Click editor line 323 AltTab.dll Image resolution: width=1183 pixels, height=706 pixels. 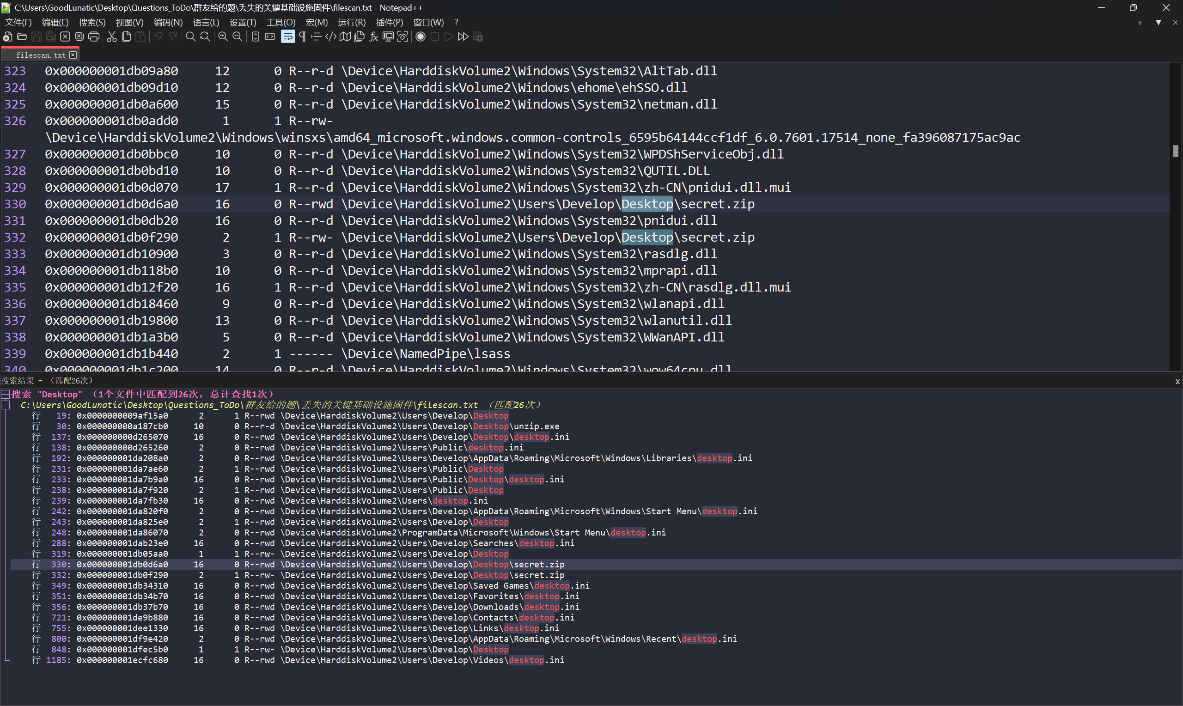pos(381,71)
